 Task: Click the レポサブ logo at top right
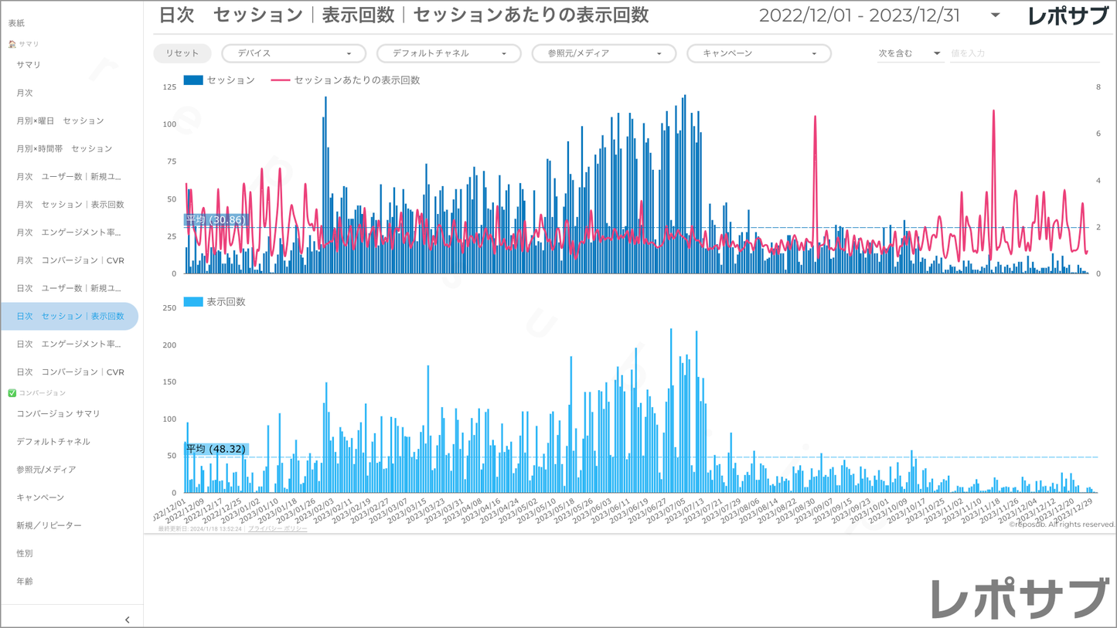tap(1068, 16)
